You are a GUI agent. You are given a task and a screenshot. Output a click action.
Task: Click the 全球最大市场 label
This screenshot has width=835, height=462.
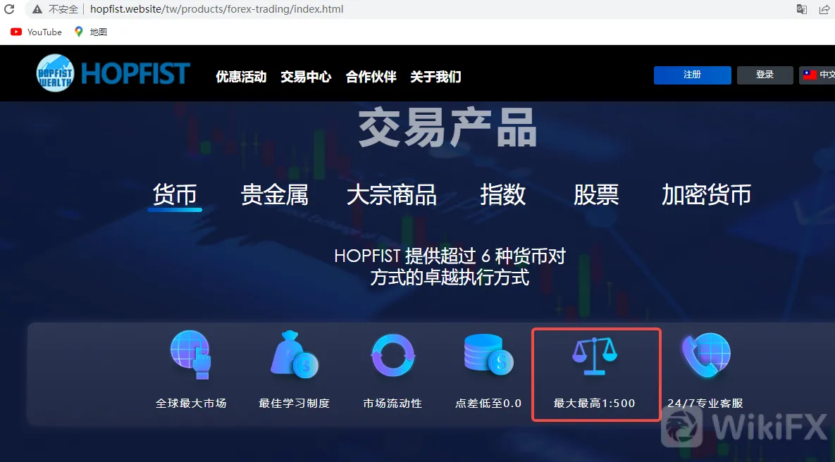coord(191,404)
